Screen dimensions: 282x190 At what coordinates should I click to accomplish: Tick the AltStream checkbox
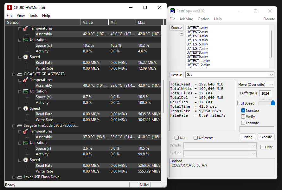tap(196, 138)
